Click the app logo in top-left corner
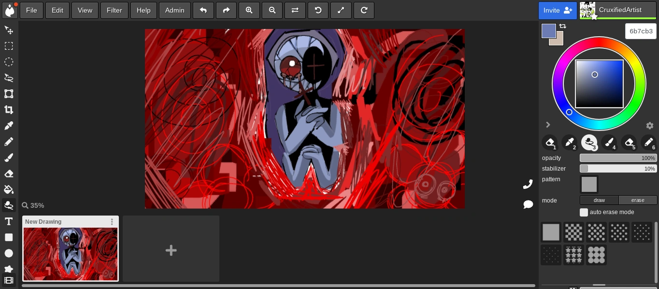Screen dimensions: 659x289 click(x=10, y=10)
